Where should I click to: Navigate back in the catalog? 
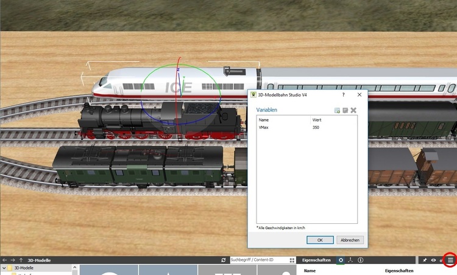[x=5, y=260]
